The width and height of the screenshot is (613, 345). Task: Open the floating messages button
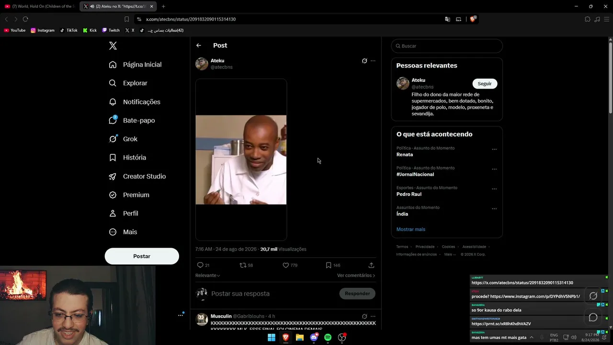(593, 317)
